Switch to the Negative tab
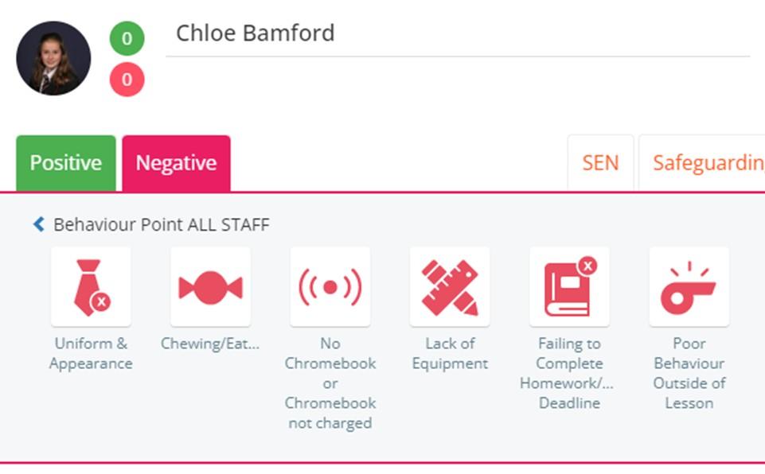This screenshot has height=474, width=765. pyautogui.click(x=176, y=163)
